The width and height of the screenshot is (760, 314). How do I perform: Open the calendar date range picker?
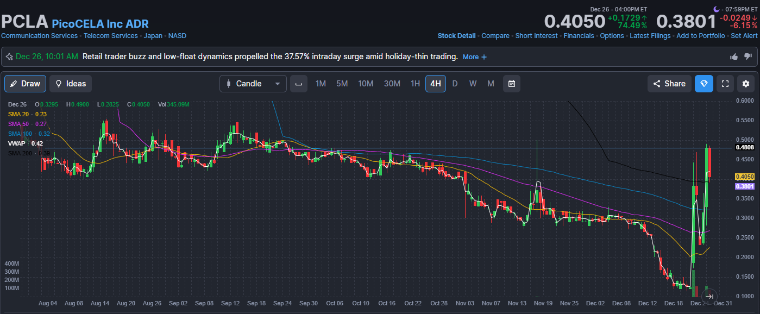pos(511,84)
